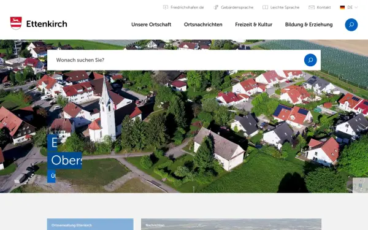Click the blue search icon in header
Viewport: 368px width, 230px height.
coord(351,25)
